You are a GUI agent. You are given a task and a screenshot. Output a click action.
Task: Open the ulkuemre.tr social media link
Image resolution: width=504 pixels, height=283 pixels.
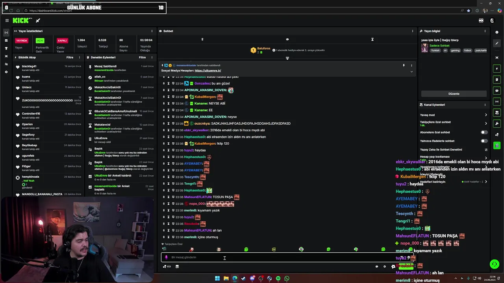click(x=208, y=71)
